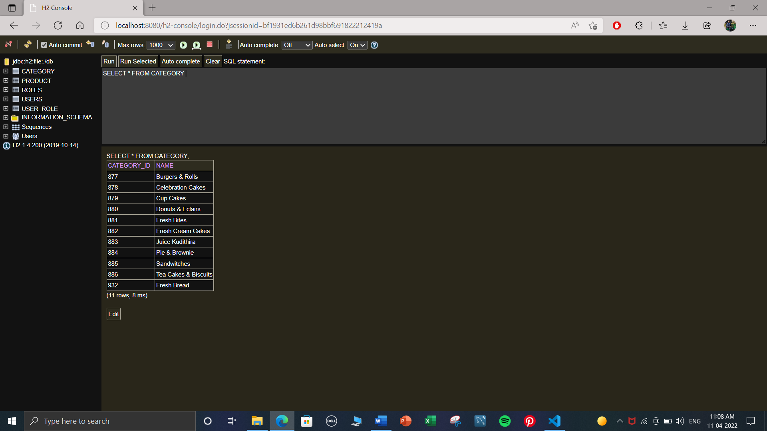Screen dimensions: 767x431
Task: Click the CATEGORY_ID column header
Action: click(129, 166)
